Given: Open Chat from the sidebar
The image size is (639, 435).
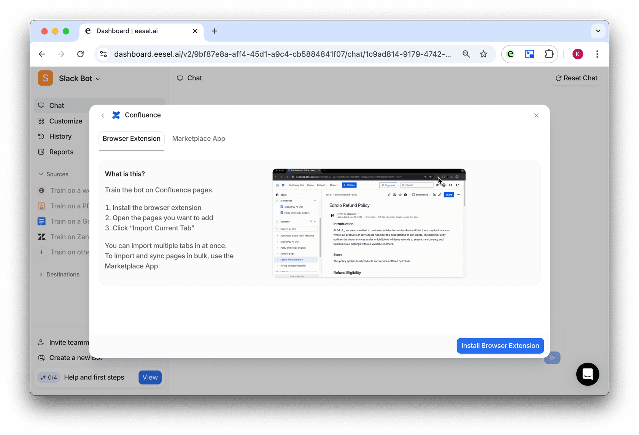Looking at the screenshot, I should [x=56, y=105].
